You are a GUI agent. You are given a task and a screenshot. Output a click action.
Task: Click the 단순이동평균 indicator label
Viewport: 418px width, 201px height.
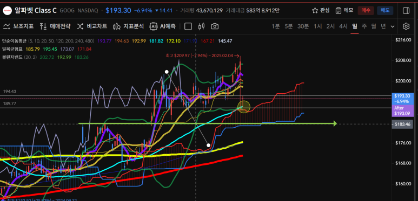(14, 41)
